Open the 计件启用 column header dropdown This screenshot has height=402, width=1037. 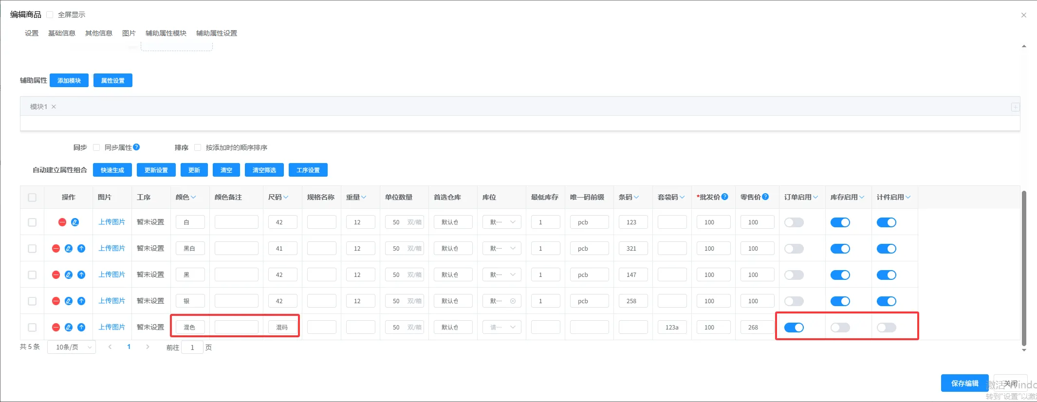pyautogui.click(x=908, y=197)
